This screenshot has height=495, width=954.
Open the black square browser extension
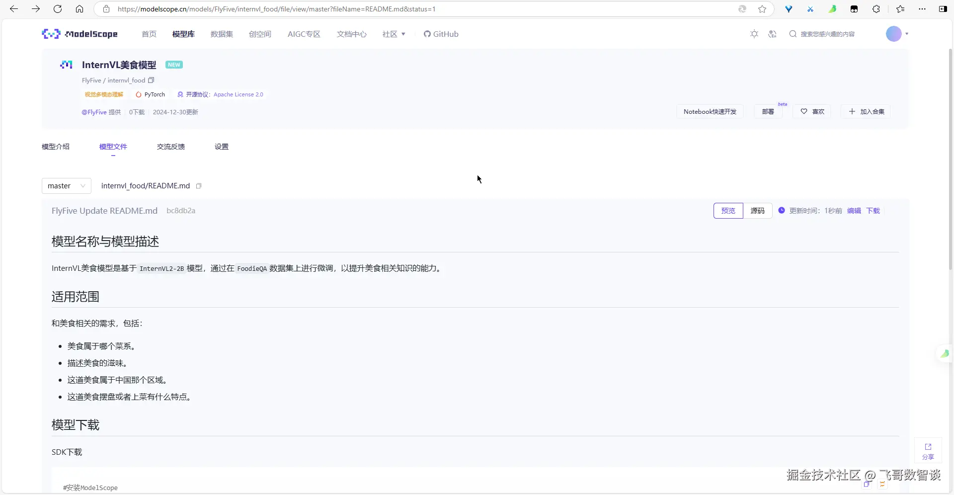point(854,9)
